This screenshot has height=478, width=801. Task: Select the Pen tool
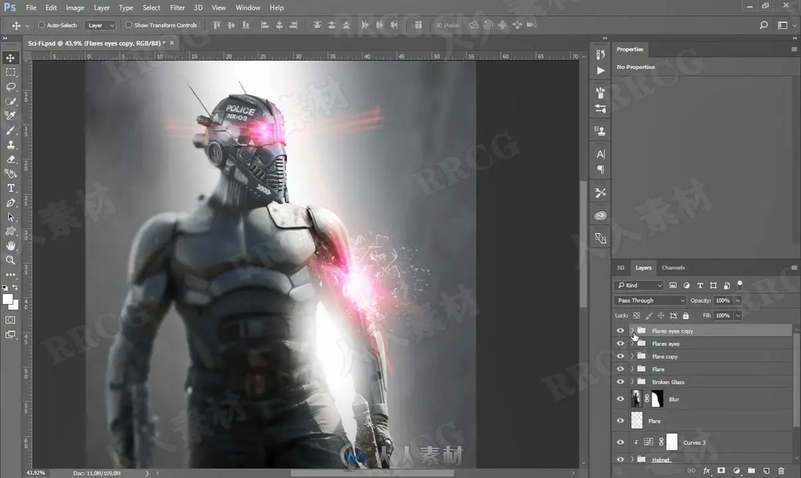(11, 202)
